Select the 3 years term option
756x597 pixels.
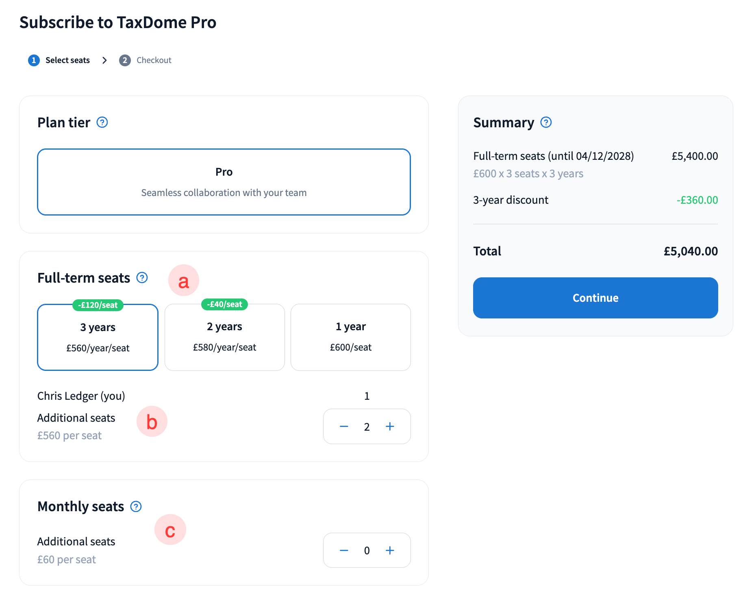[x=98, y=338]
